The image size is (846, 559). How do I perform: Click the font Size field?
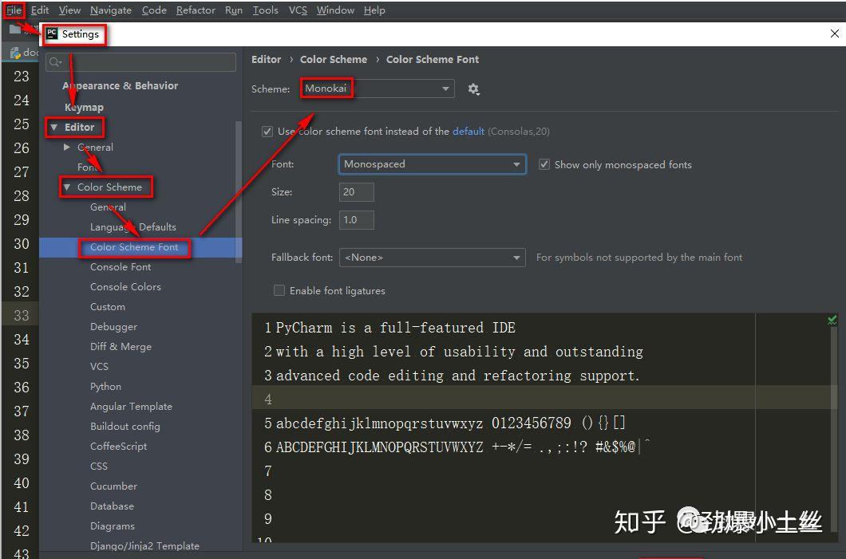pyautogui.click(x=356, y=192)
